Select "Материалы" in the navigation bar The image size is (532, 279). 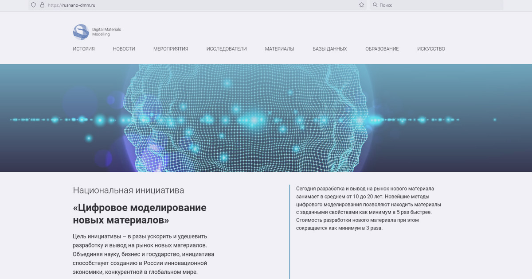(279, 49)
